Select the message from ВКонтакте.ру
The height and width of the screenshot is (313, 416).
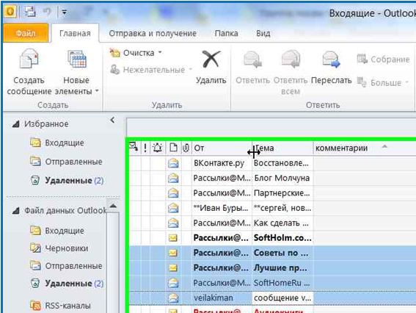[272, 163]
